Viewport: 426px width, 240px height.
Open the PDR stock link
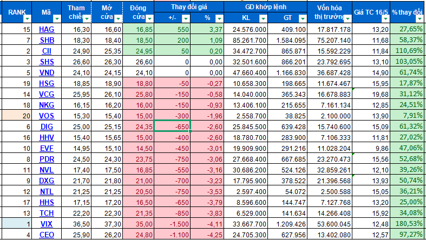47,159
